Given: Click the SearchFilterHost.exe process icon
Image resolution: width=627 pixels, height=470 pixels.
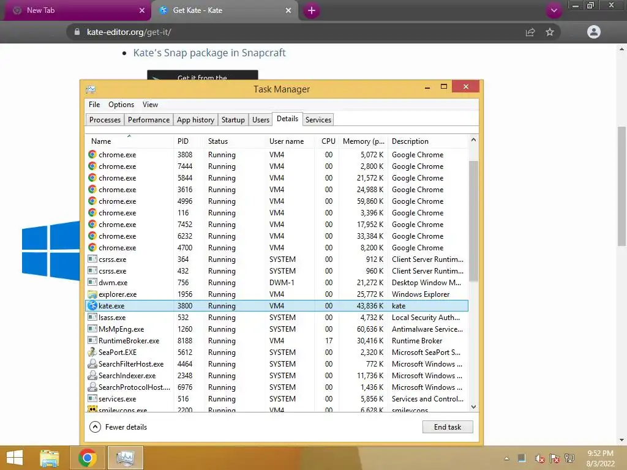Looking at the screenshot, I should coord(92,364).
